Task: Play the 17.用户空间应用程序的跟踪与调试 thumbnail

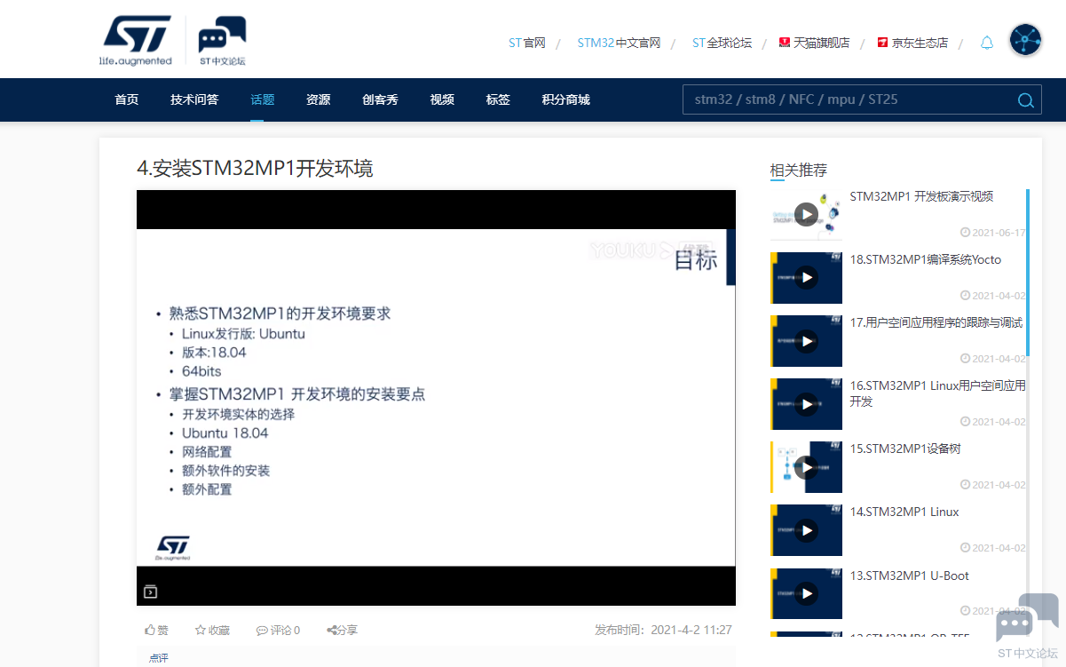Action: (806, 341)
